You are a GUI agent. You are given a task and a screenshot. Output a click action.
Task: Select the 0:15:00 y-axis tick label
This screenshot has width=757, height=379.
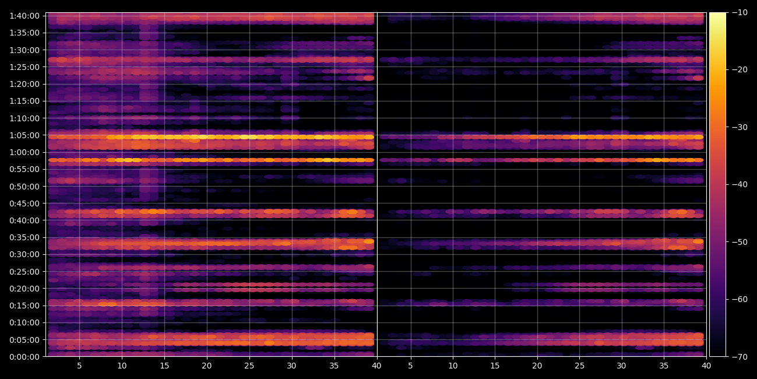coord(25,306)
